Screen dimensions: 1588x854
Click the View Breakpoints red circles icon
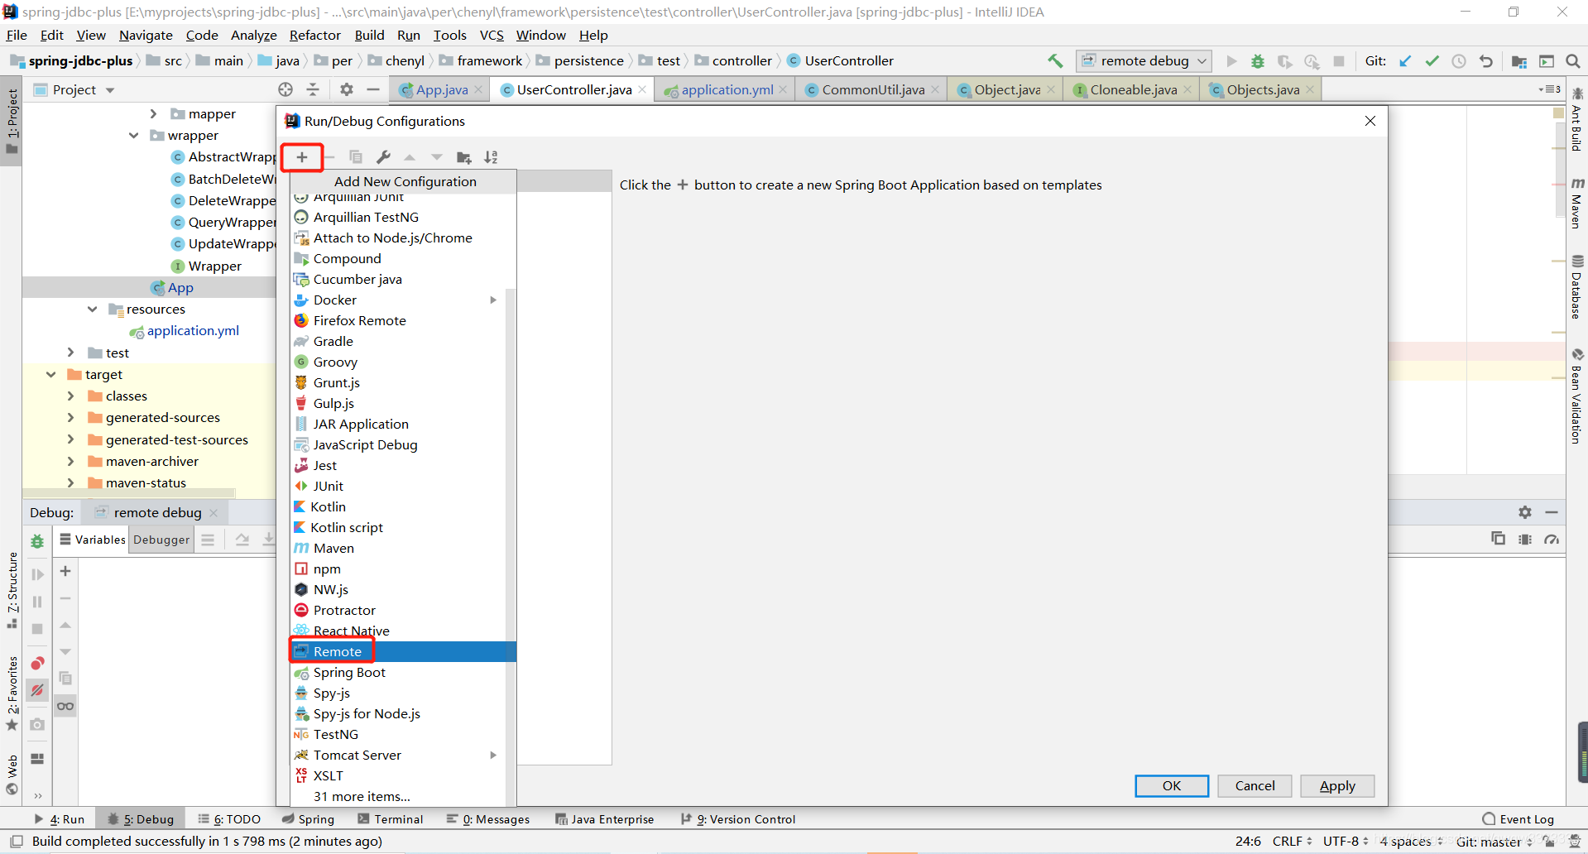[x=37, y=664]
